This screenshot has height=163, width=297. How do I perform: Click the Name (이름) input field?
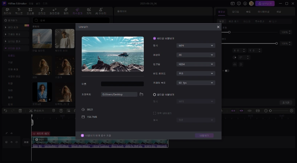[x=122, y=84]
